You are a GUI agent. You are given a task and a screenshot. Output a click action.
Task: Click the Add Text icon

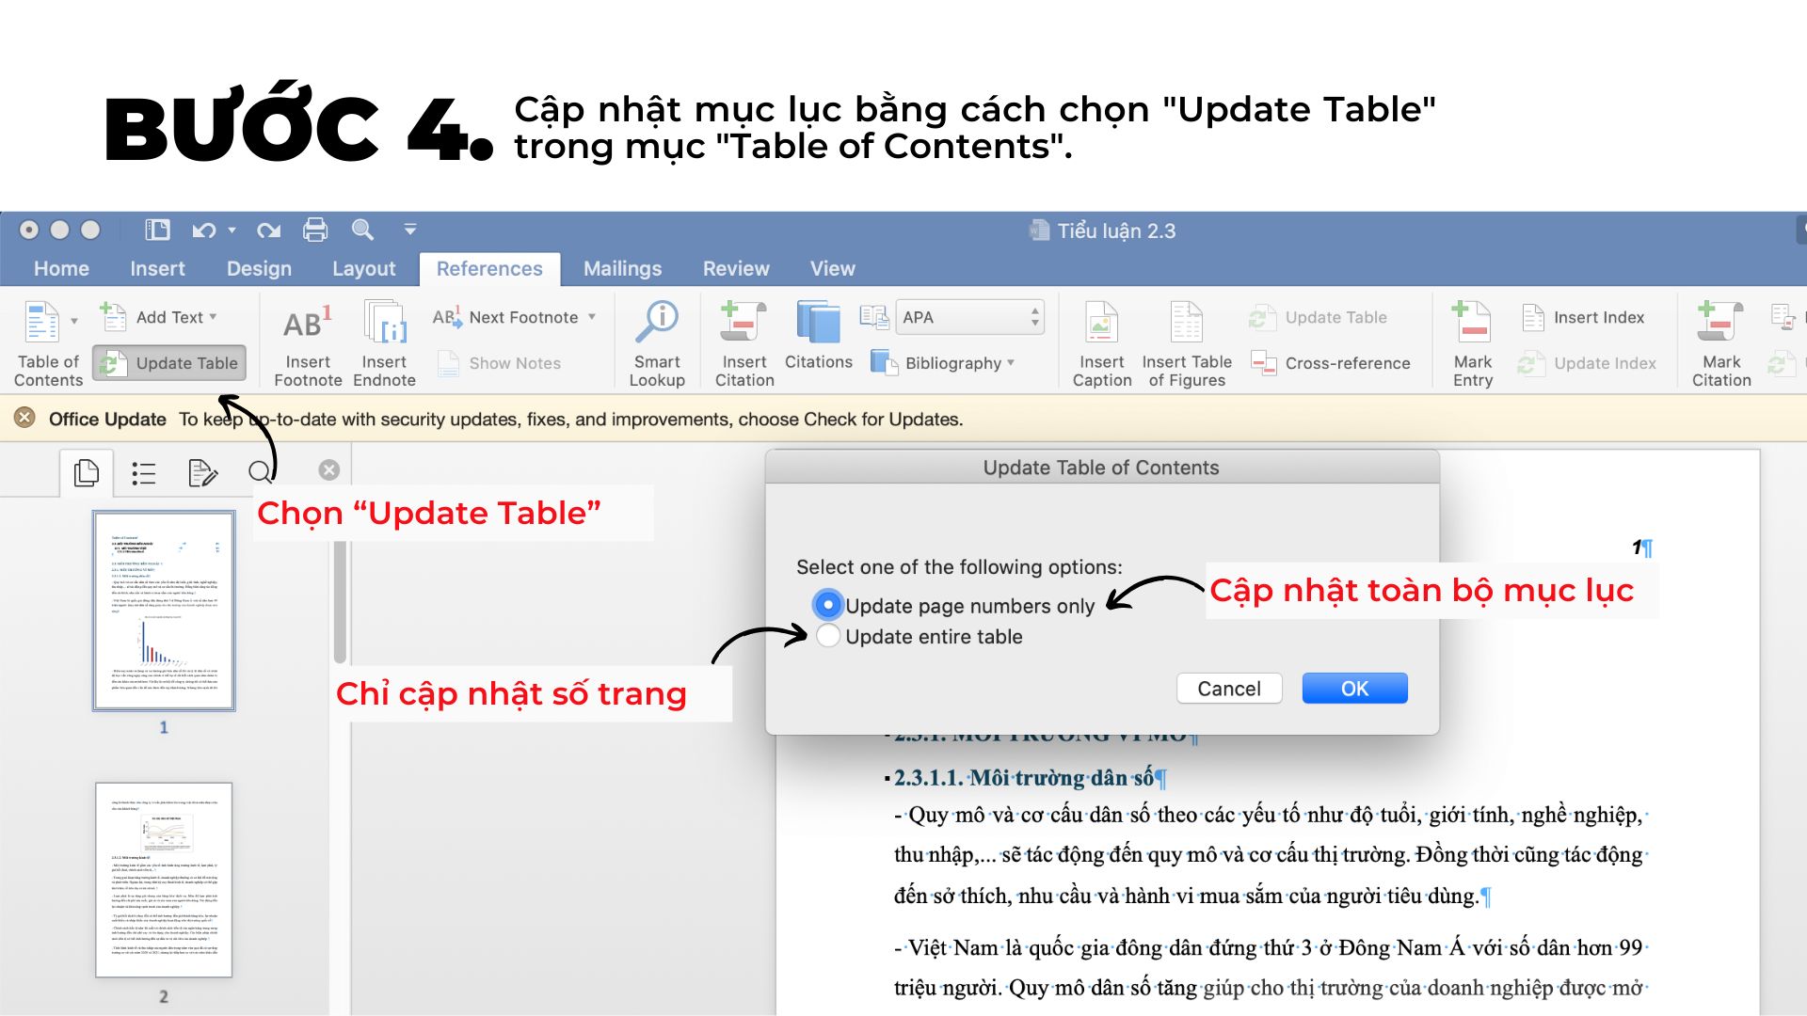click(113, 317)
